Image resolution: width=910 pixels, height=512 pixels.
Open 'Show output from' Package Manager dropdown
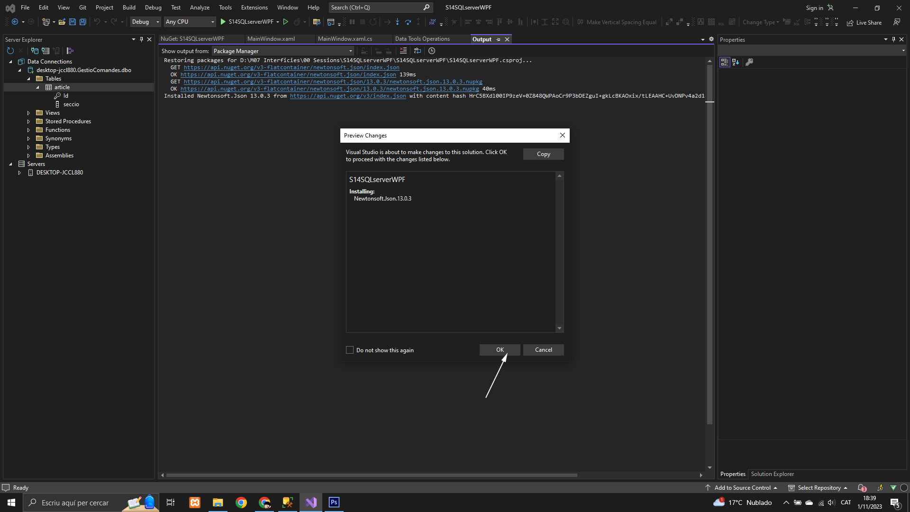click(283, 51)
